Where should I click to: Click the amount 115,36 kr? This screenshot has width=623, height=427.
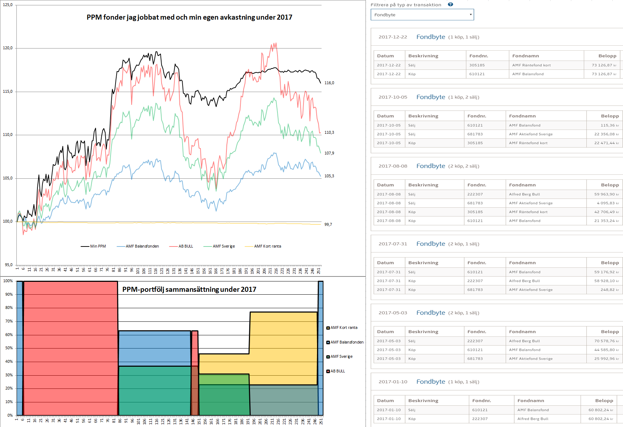click(610, 126)
